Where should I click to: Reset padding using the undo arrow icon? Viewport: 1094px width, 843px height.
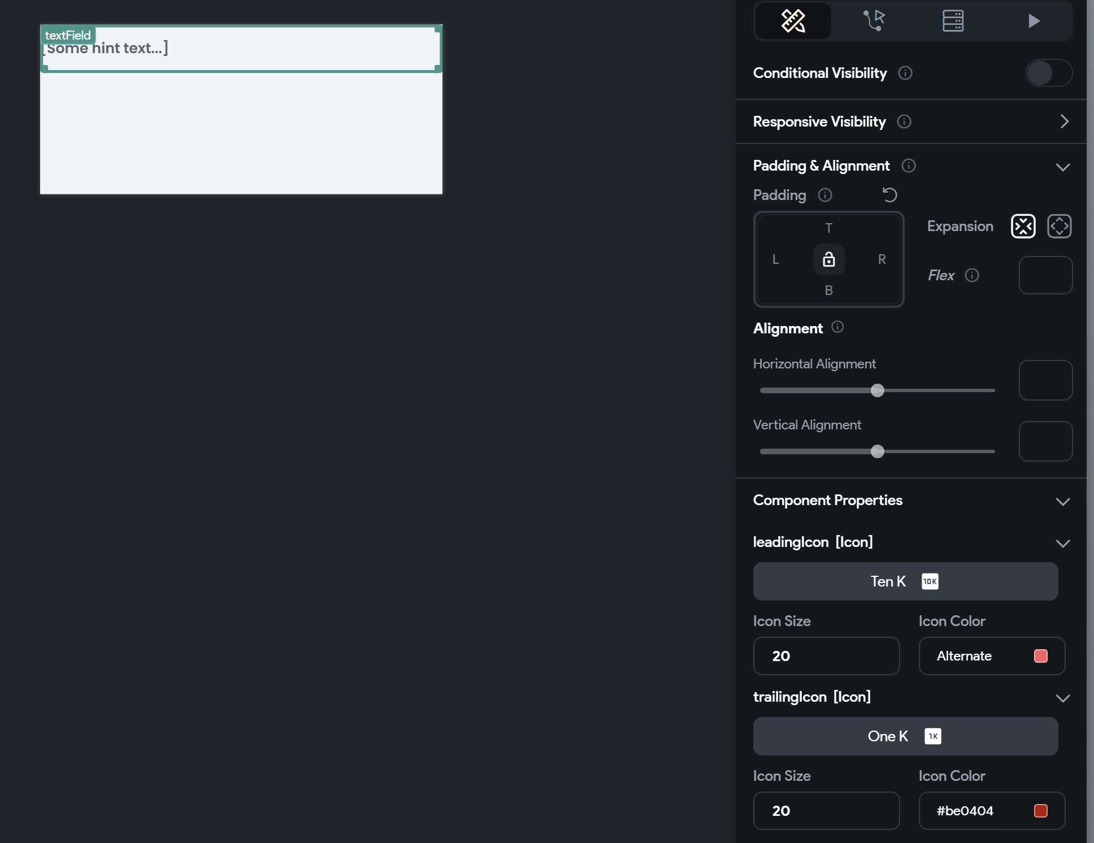pyautogui.click(x=889, y=194)
